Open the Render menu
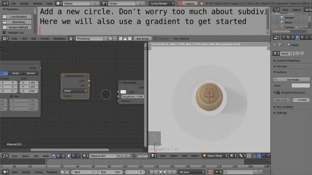This screenshot has width=312, height=175. [x=24, y=3]
